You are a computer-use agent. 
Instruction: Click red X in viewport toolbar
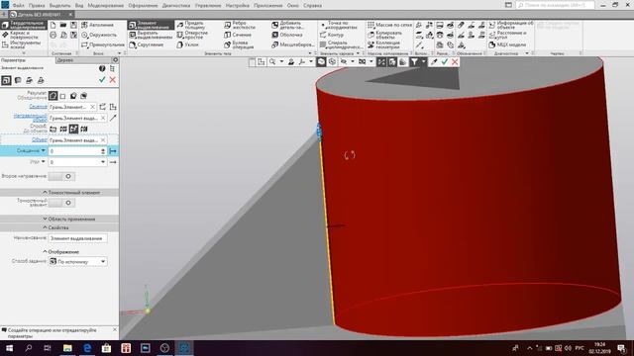click(455, 61)
